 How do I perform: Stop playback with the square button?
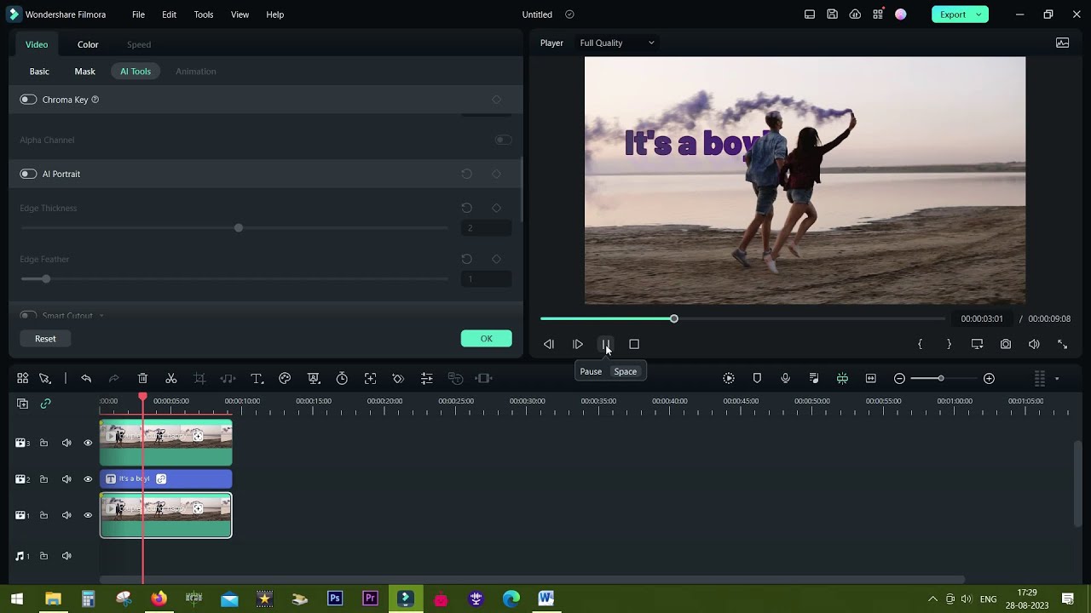[x=634, y=344]
